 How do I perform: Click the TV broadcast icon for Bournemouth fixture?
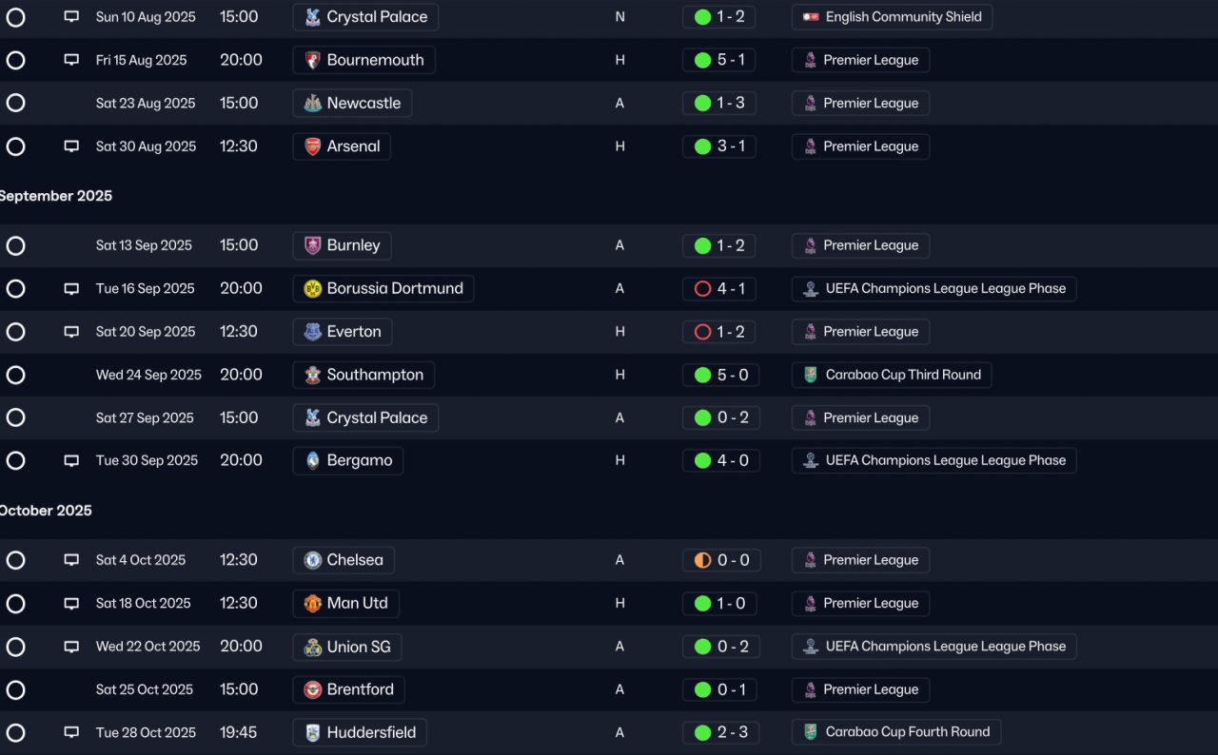click(x=71, y=60)
